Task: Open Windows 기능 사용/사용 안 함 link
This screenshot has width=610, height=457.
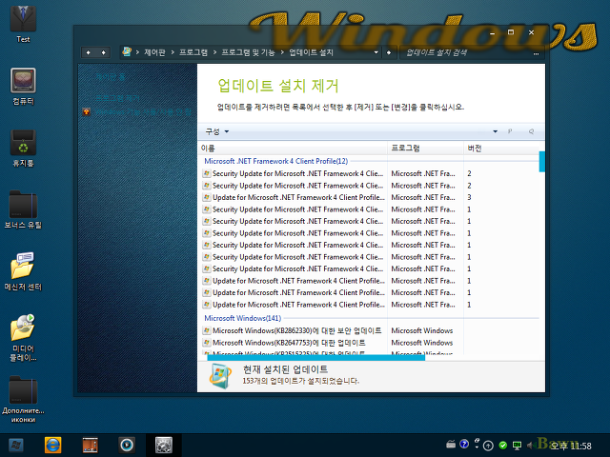Action: click(143, 112)
